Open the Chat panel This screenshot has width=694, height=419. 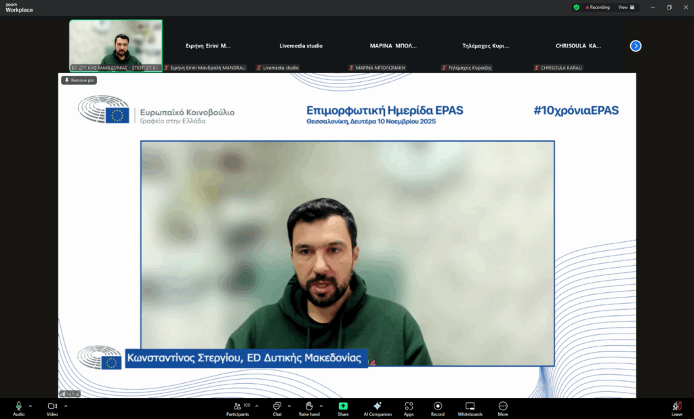click(x=277, y=407)
